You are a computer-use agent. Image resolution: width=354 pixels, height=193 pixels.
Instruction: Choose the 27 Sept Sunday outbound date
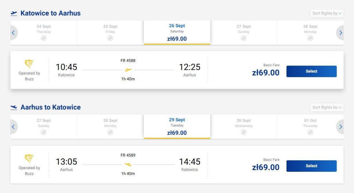(x=244, y=33)
